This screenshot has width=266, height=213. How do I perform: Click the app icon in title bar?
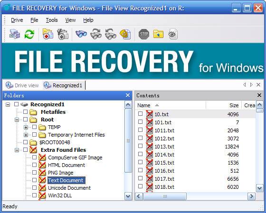tap(7, 8)
